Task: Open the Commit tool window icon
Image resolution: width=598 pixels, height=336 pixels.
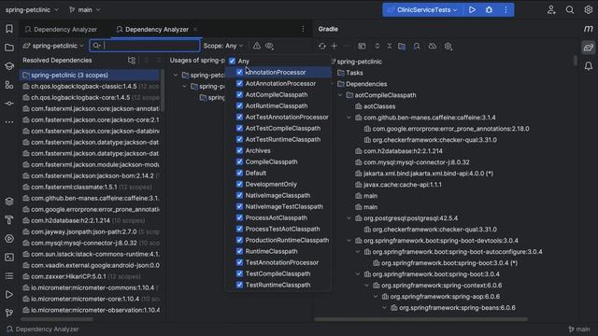Action: click(x=9, y=104)
